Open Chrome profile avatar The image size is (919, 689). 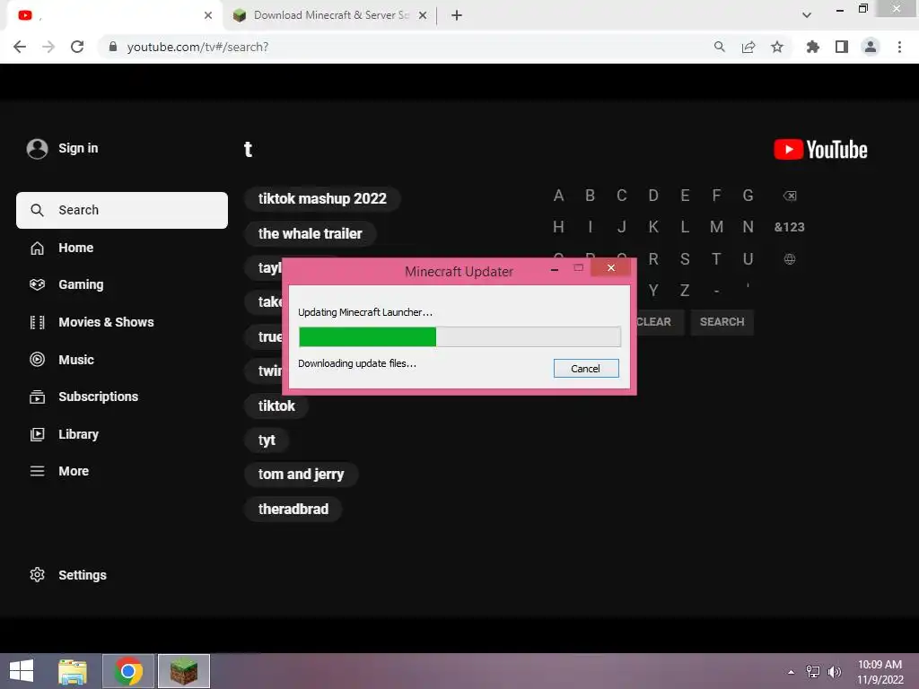click(871, 47)
